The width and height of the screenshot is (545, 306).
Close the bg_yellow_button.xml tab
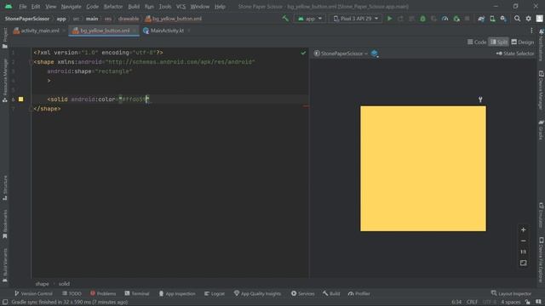[x=135, y=31]
